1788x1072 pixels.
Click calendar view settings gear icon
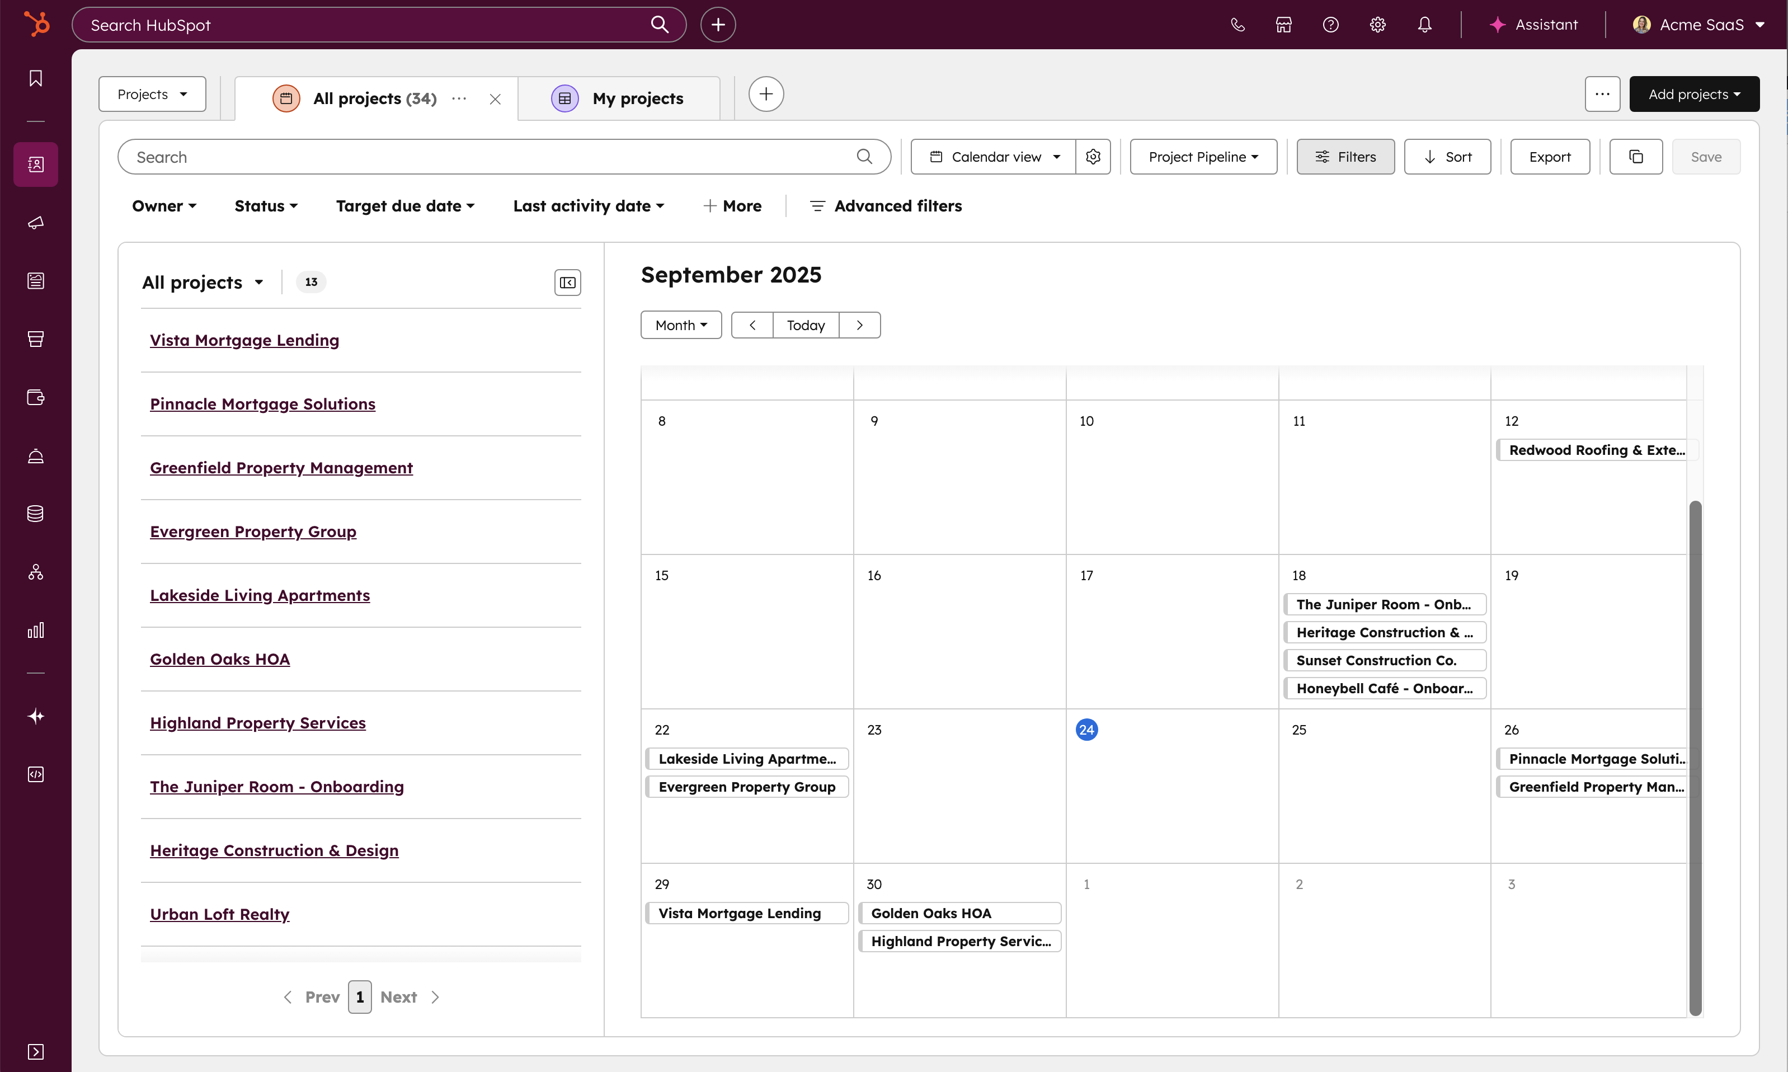[x=1093, y=157]
